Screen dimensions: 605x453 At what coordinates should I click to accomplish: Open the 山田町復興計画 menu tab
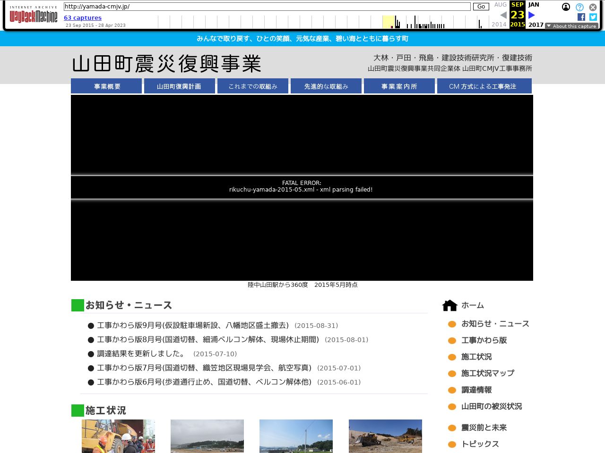pyautogui.click(x=179, y=86)
